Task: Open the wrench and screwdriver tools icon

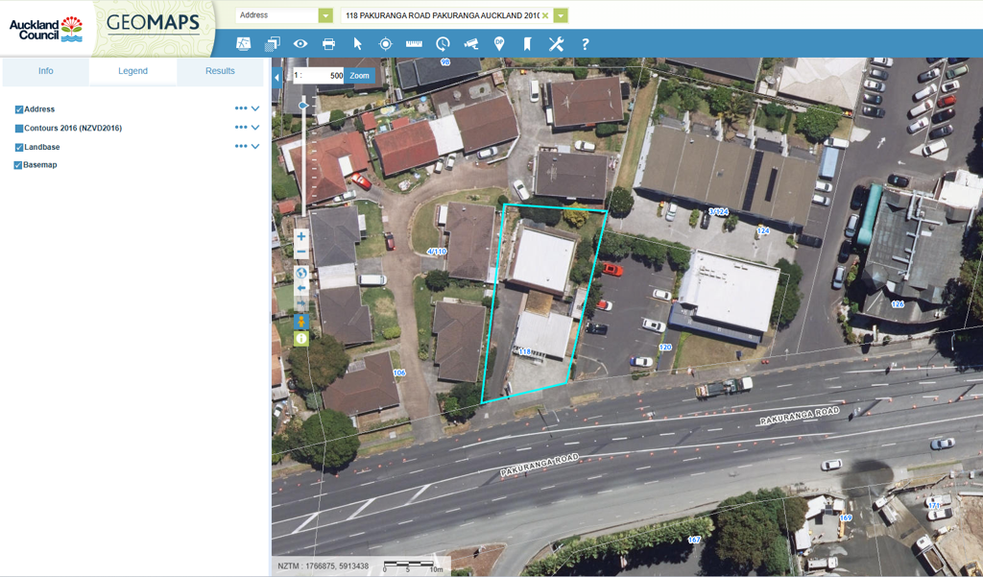Action: 556,44
